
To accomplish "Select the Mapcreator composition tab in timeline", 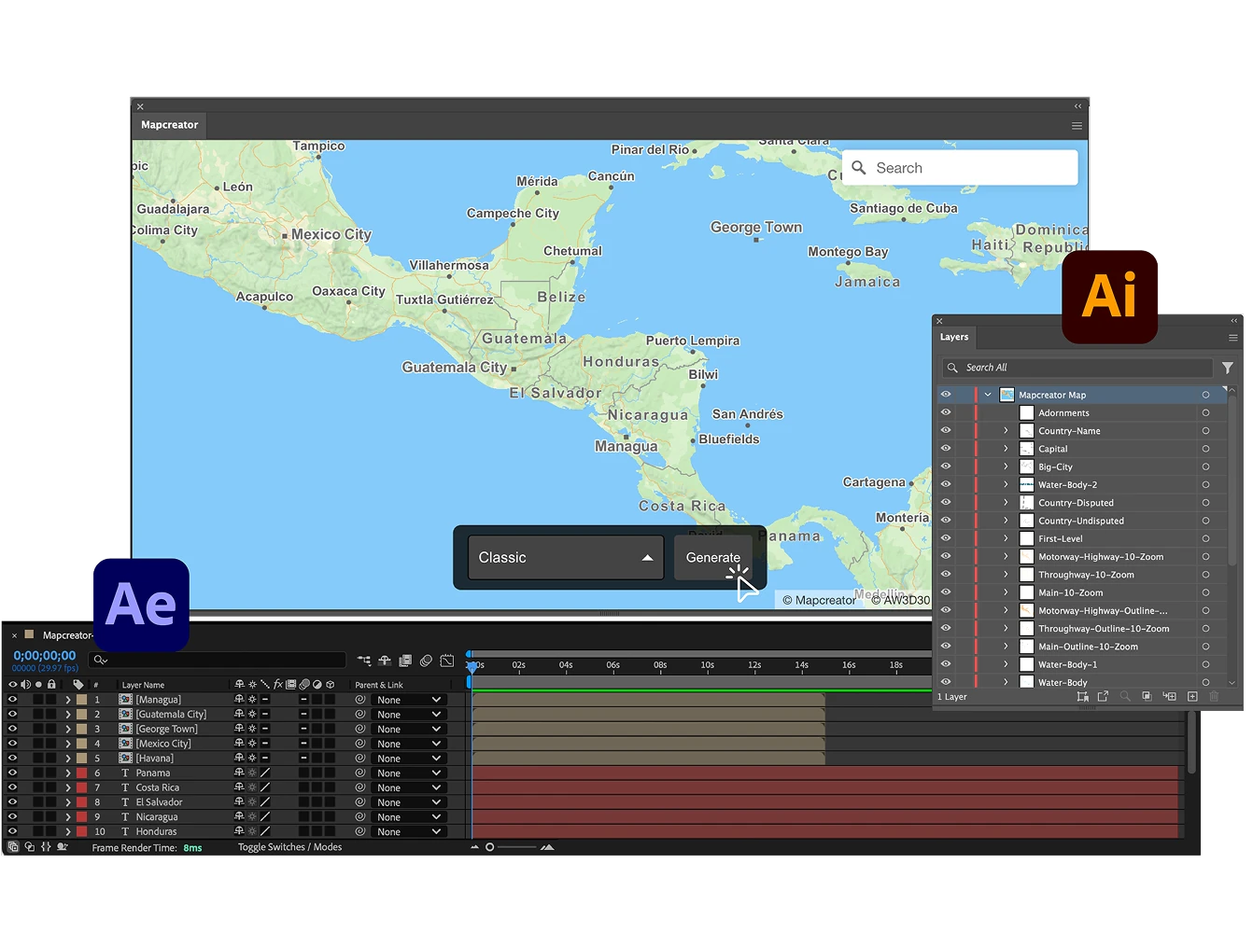I will coord(67,635).
